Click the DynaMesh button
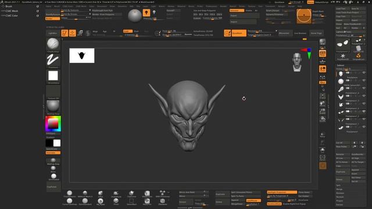Screen dimensions: 372x209 coord(239,33)
